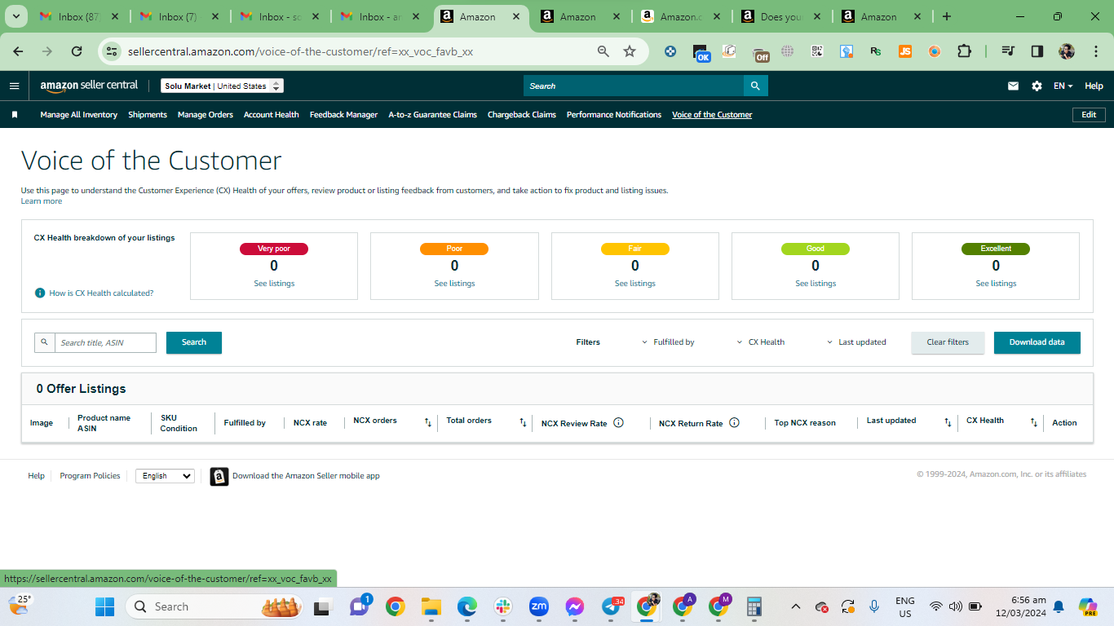The image size is (1114, 626).
Task: See listings under Excellent
Action: (x=996, y=284)
